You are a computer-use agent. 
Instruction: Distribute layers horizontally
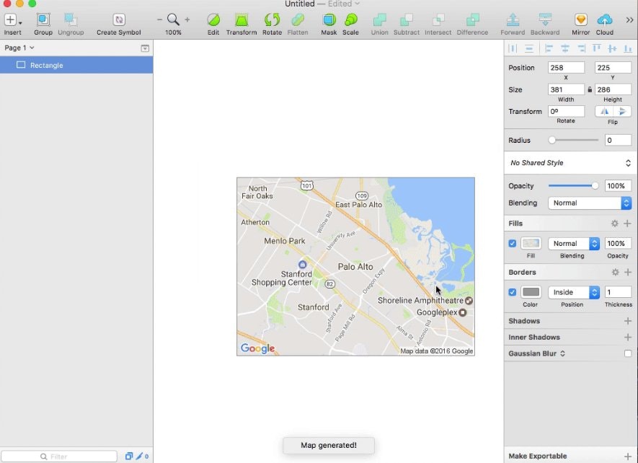[x=513, y=49]
